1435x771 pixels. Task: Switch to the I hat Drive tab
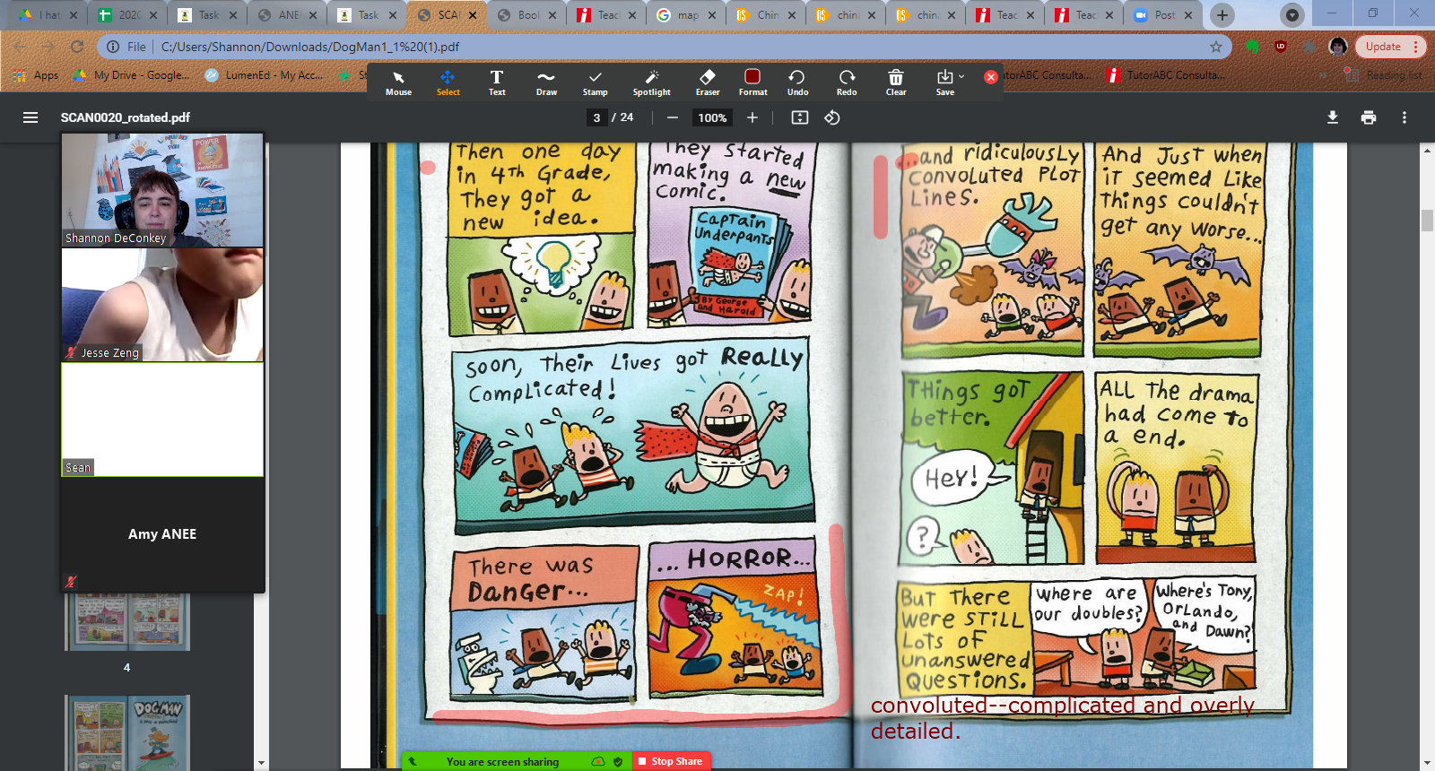49,14
